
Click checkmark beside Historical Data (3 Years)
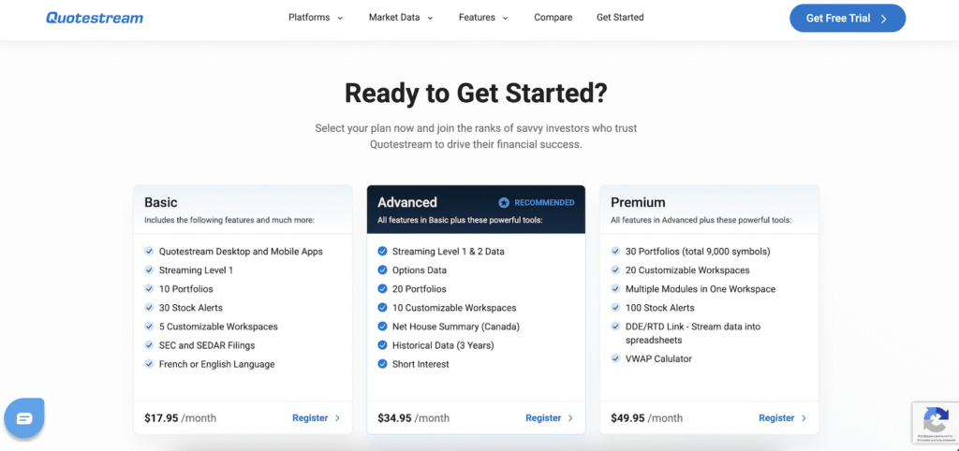click(x=382, y=345)
